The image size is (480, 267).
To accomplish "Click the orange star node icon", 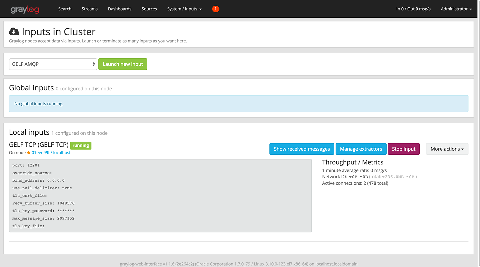I will click(x=29, y=153).
